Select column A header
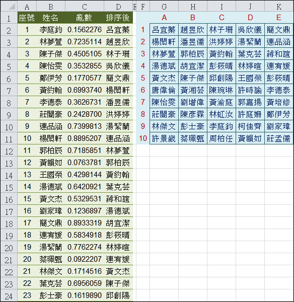The image size is (294, 302). (x=27, y=7)
